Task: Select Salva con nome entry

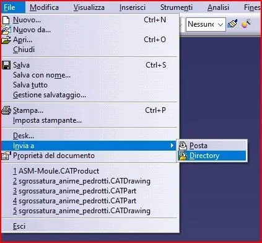Action: (89, 75)
